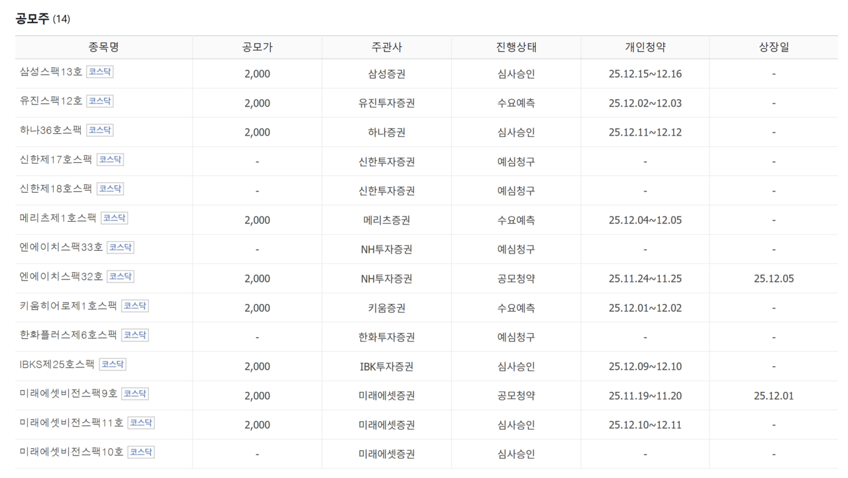The width and height of the screenshot is (848, 478).
Task: Open the 엔에이치스팩32호 stock link
Action: pos(61,276)
